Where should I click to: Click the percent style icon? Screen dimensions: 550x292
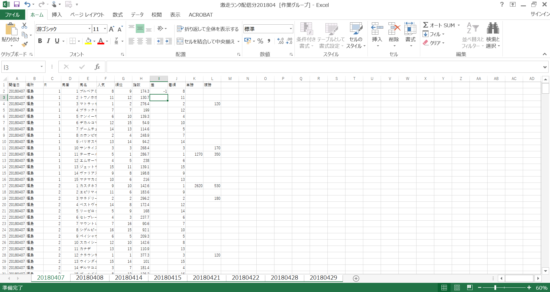[260, 41]
